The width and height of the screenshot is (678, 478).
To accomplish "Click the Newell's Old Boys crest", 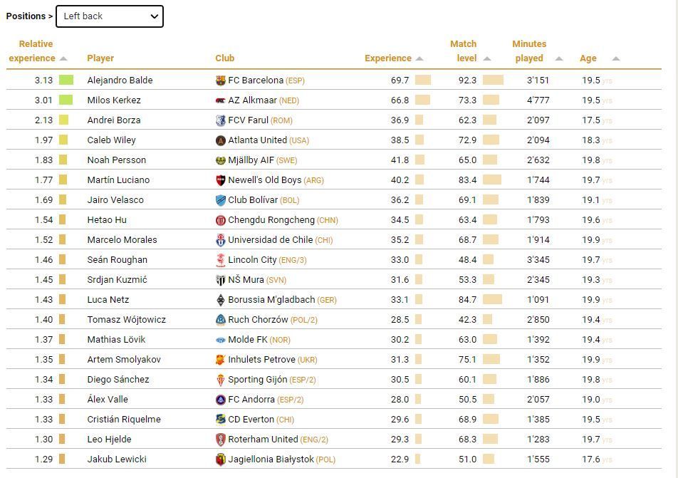I will pos(221,180).
